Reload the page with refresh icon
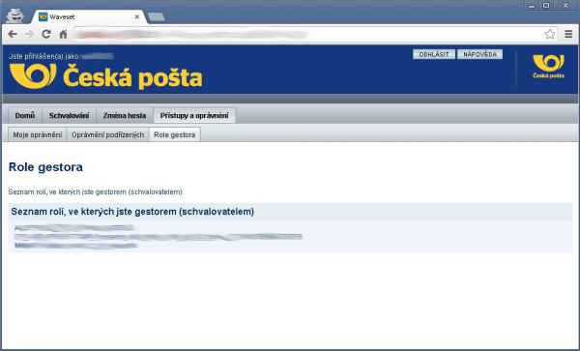 (46, 35)
